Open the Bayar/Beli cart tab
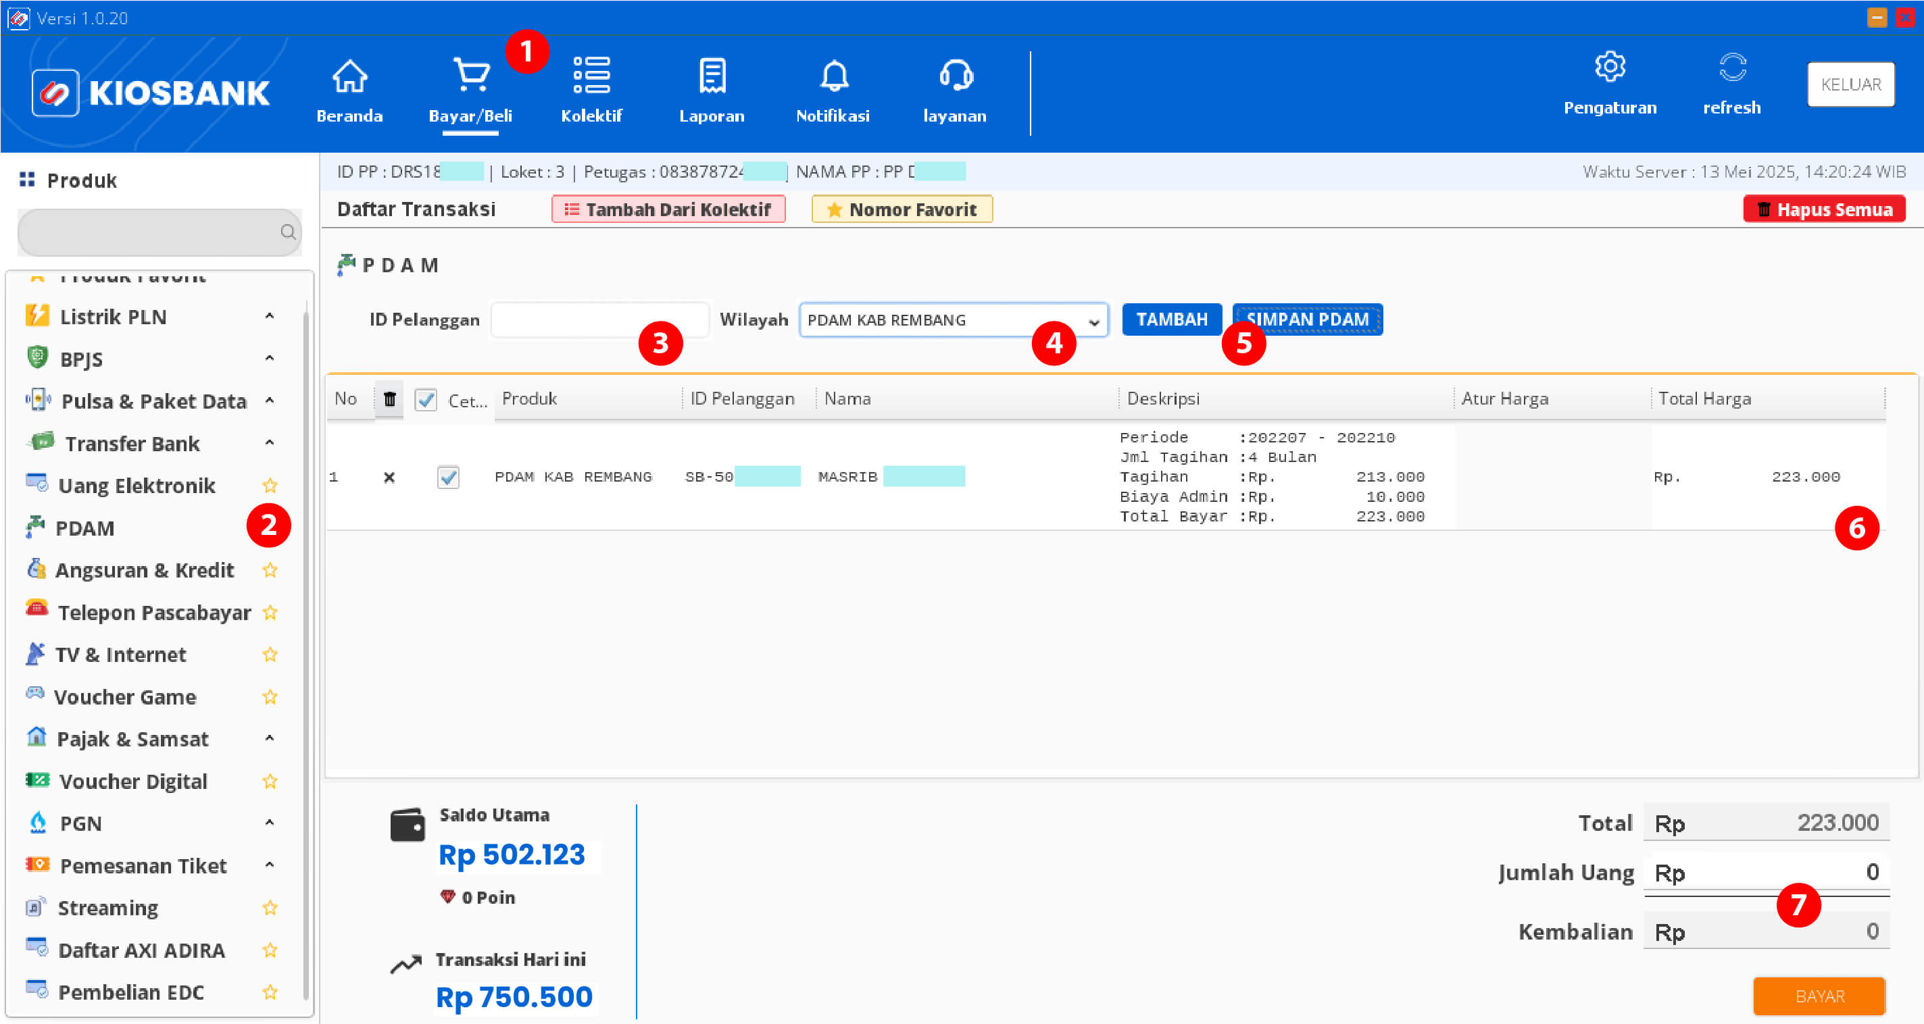The image size is (1924, 1024). pos(470,90)
